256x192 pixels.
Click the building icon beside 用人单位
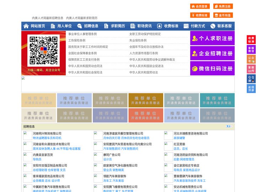coord(53,26)
